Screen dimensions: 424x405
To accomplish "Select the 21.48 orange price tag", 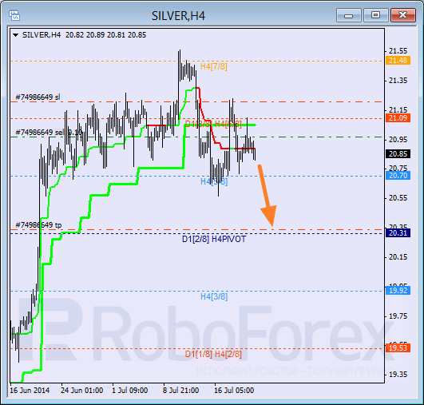I will coord(398,61).
